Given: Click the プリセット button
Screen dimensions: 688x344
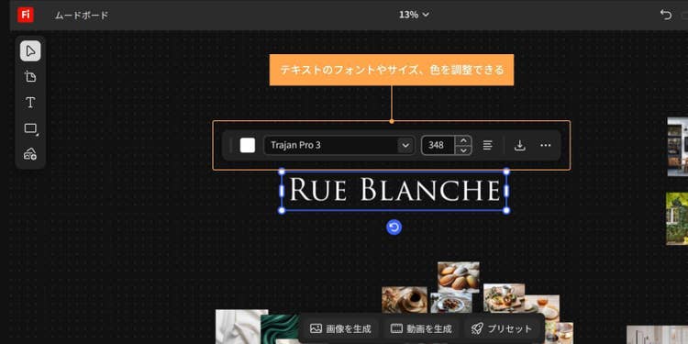Looking at the screenshot, I should coord(502,328).
